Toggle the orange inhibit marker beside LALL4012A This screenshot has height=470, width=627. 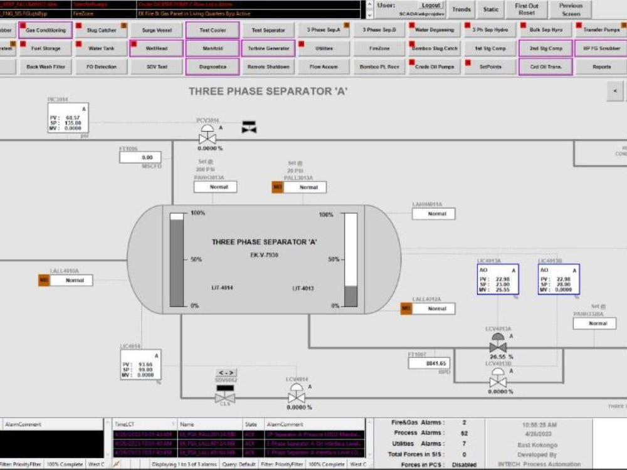[407, 308]
